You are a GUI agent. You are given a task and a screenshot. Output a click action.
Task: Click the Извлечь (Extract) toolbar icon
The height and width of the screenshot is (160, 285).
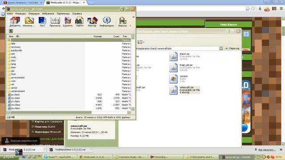tap(29, 22)
